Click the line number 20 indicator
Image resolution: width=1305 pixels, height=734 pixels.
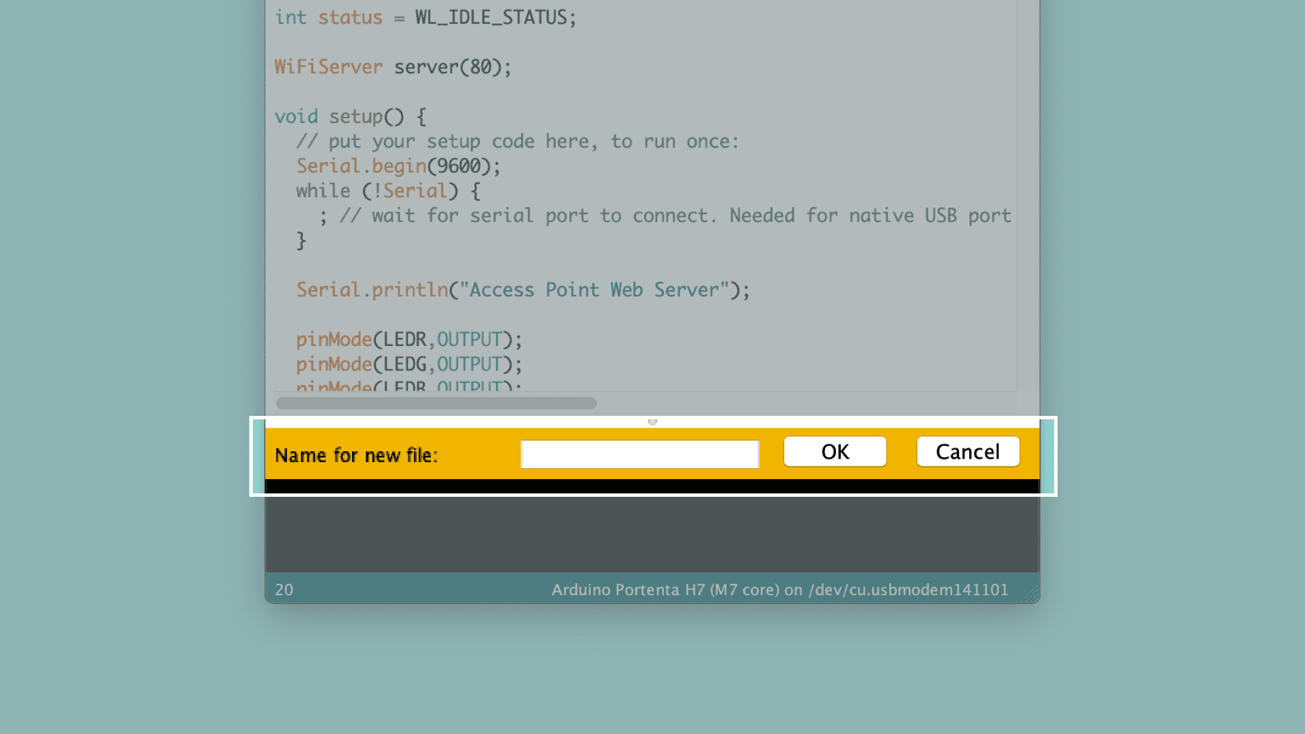point(284,589)
